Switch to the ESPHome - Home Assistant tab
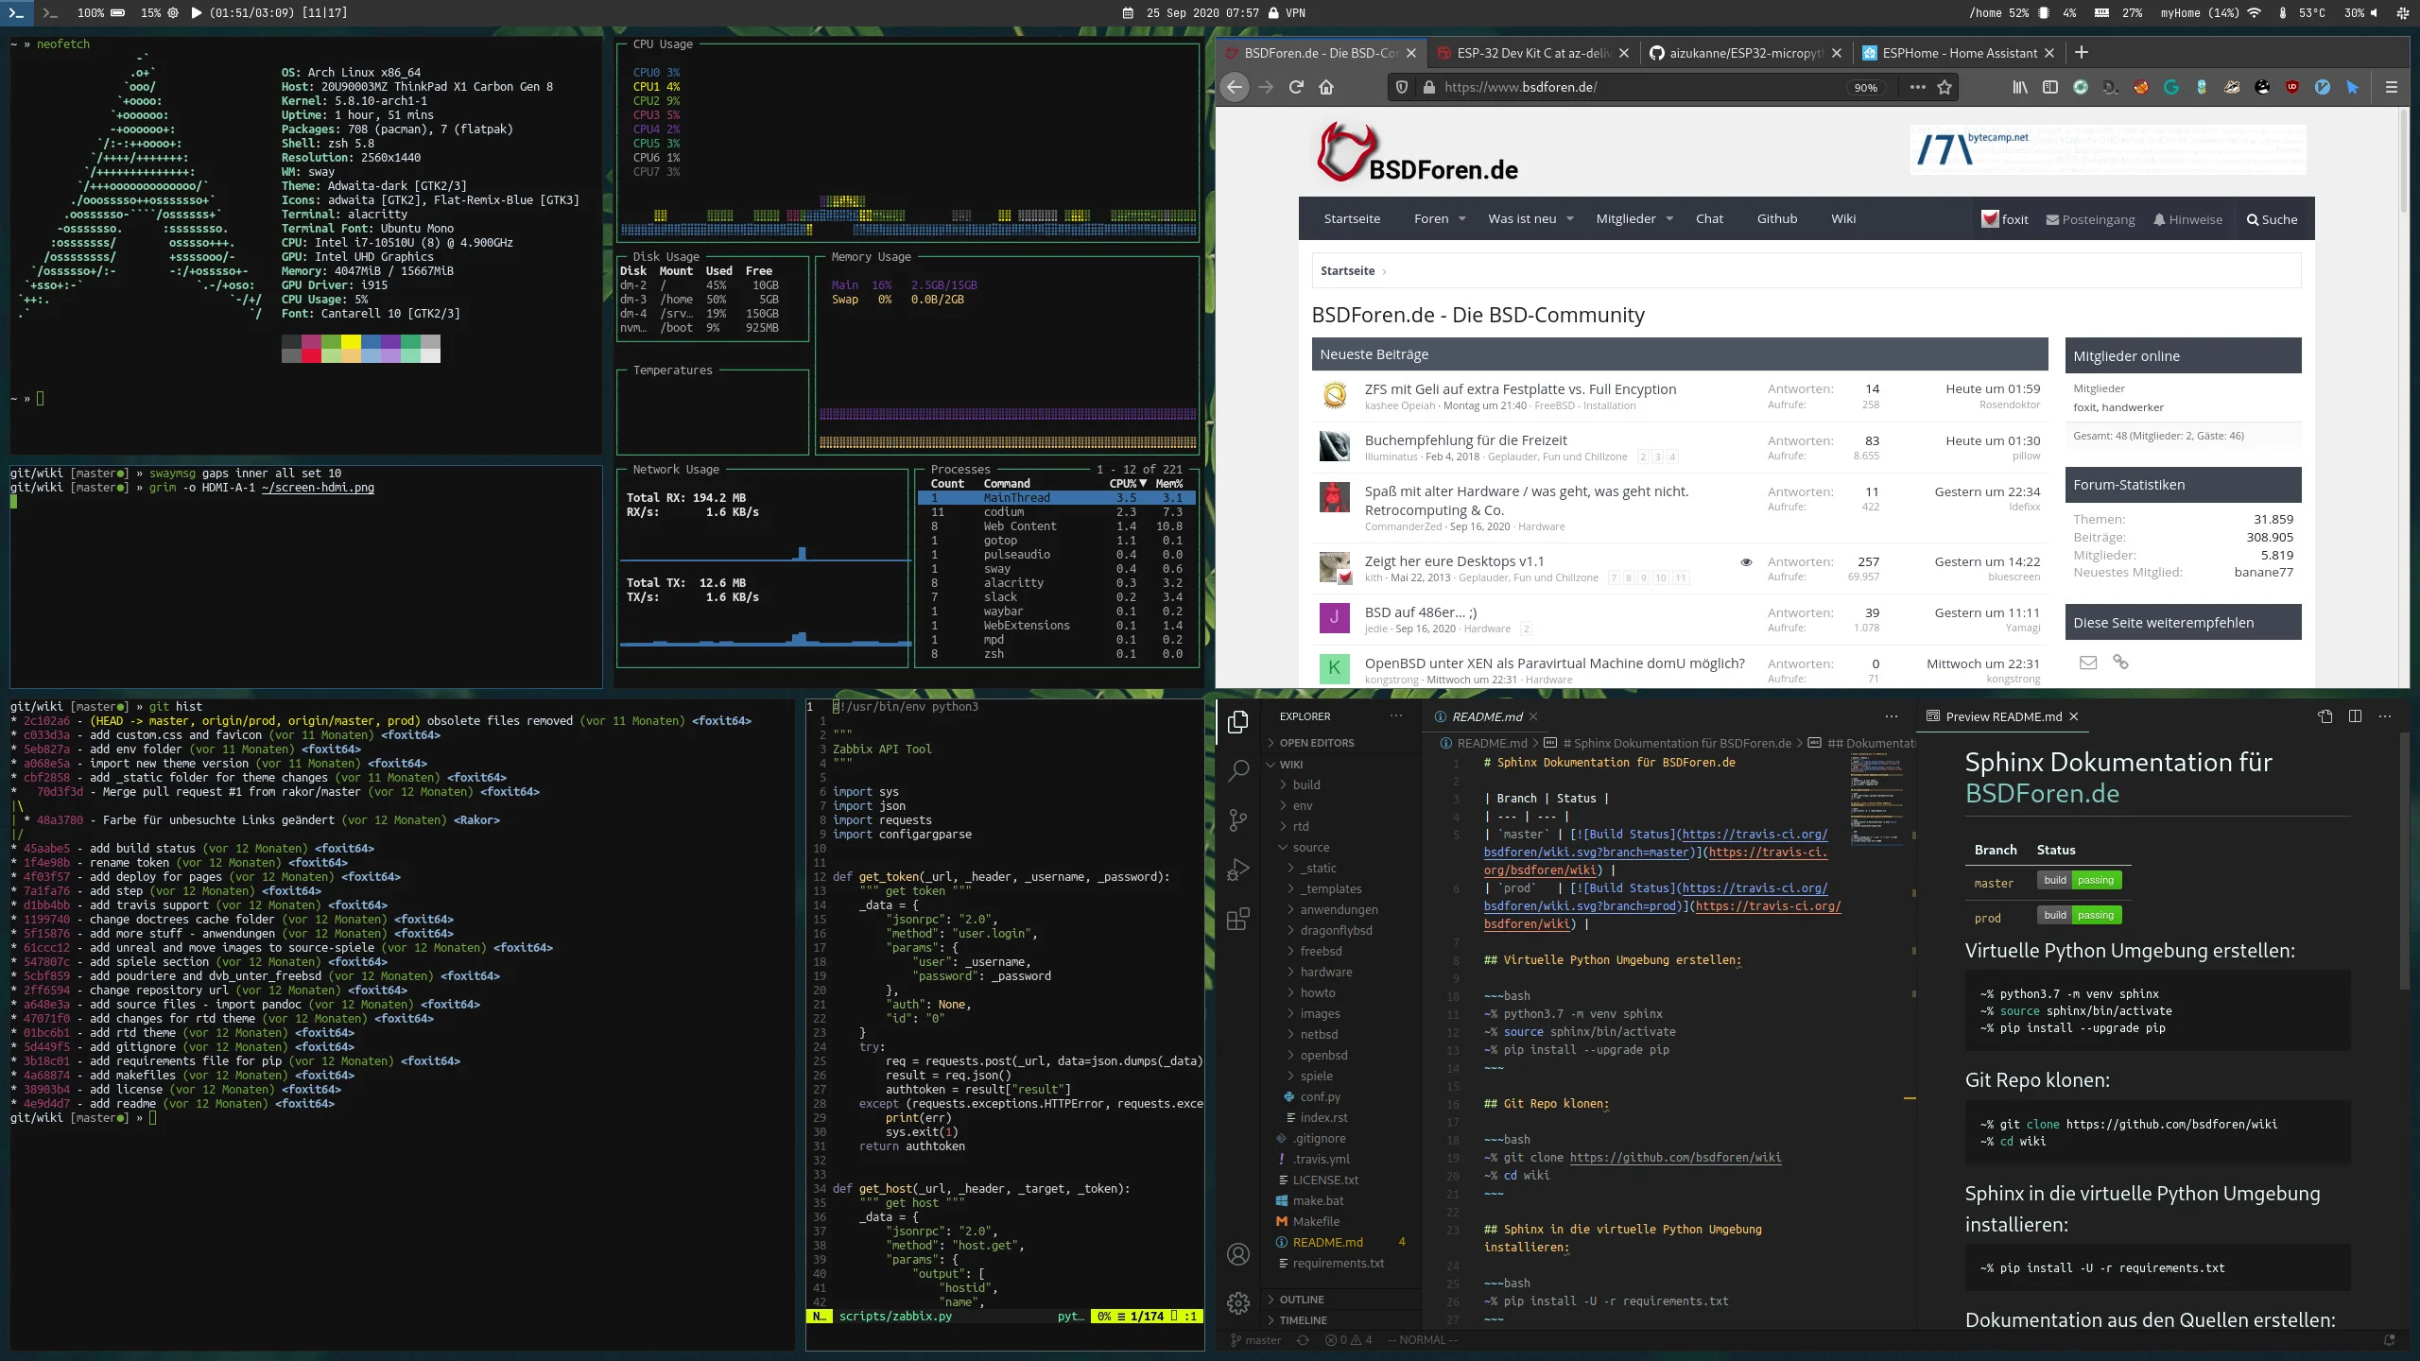 click(1958, 53)
